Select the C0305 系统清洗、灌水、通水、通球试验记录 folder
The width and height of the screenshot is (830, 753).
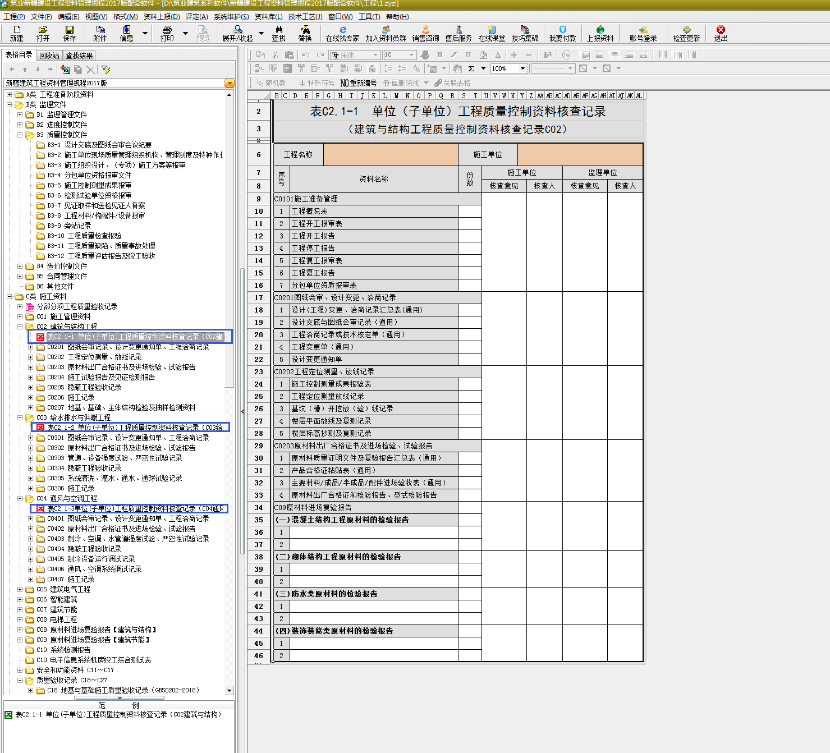(x=114, y=478)
